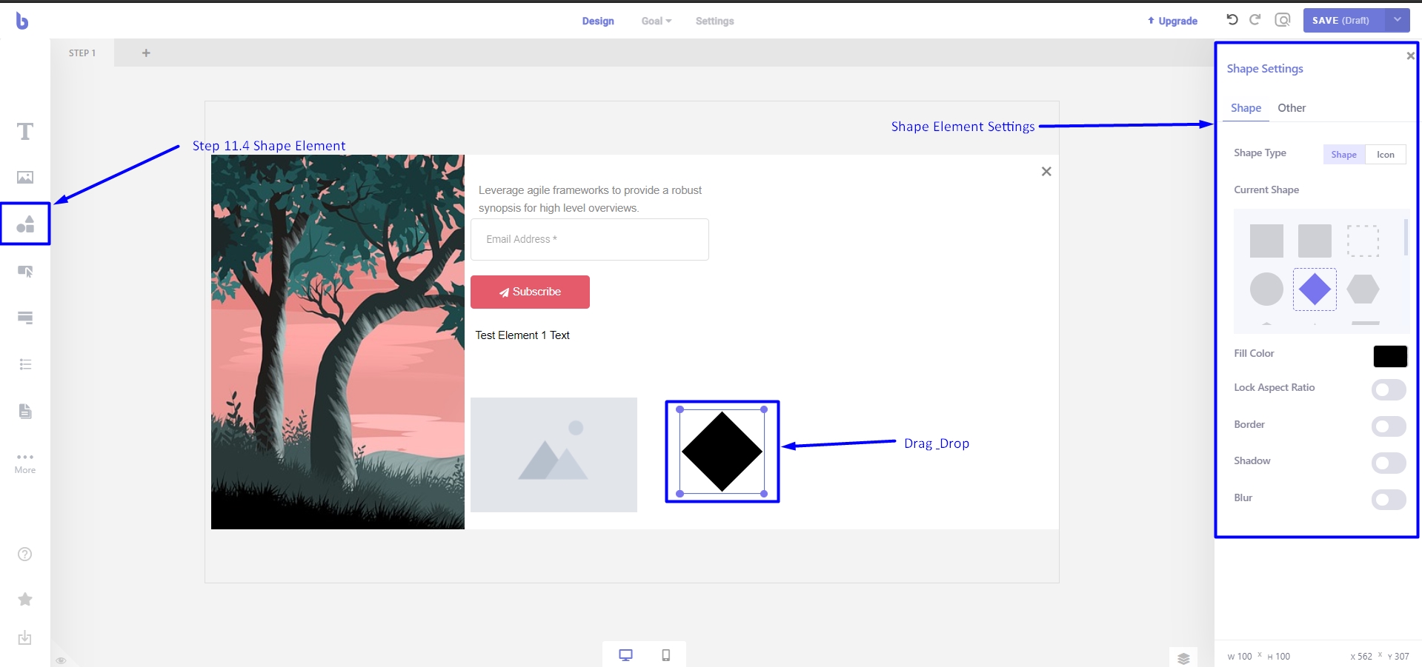Click the shape list scrollbar
The image size is (1422, 667).
coord(1406,237)
